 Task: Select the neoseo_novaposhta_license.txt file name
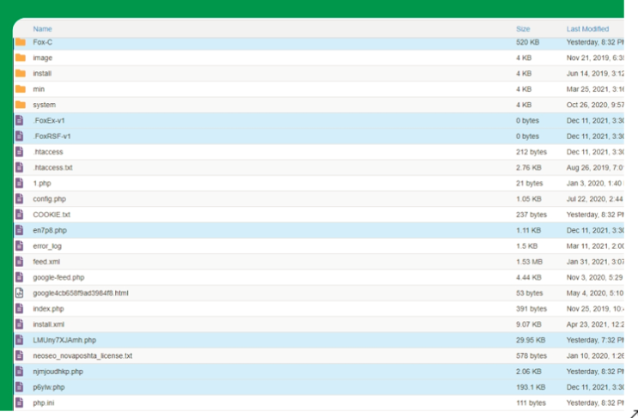click(x=82, y=356)
